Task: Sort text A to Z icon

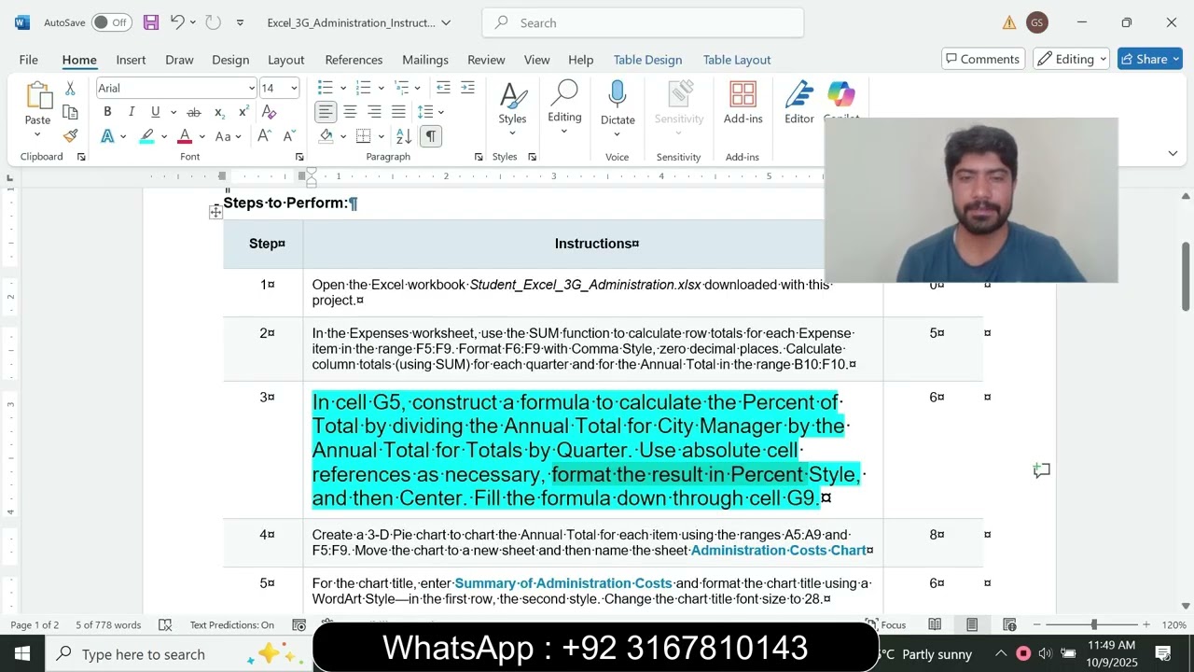Action: click(404, 136)
